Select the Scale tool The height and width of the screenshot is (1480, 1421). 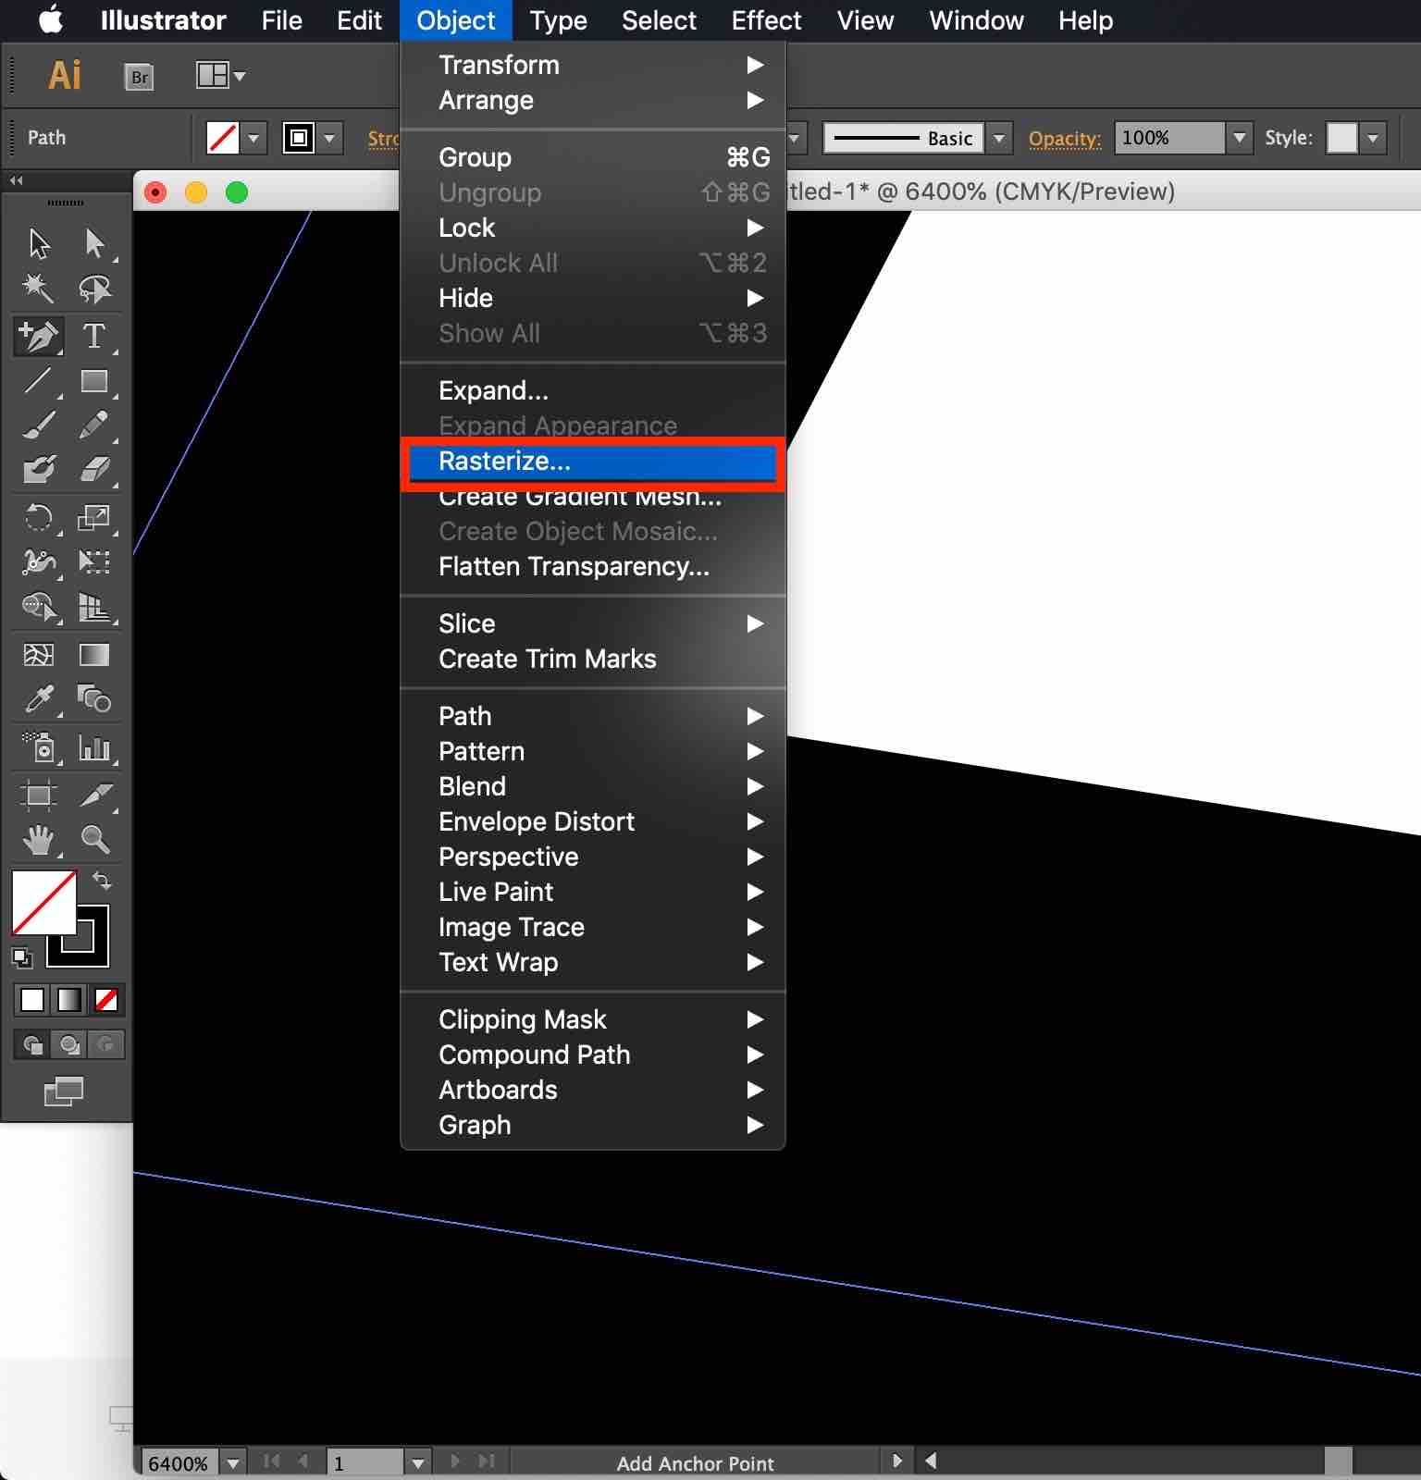point(94,518)
